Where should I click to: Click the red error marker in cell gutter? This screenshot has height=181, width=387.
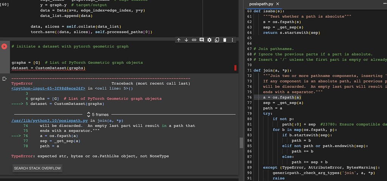pyautogui.click(x=235, y=68)
